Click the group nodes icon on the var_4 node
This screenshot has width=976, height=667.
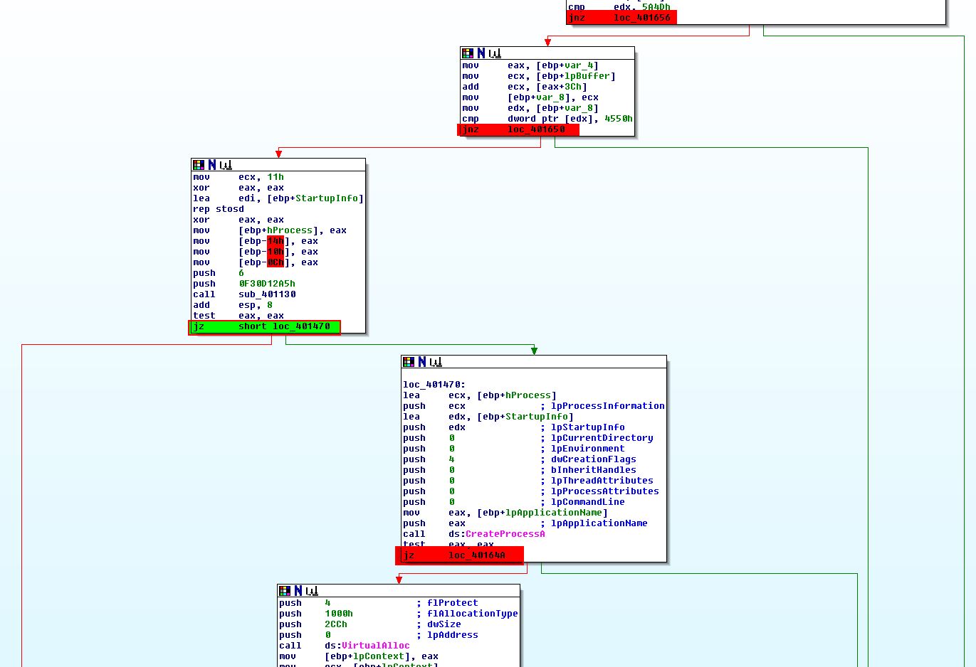495,53
